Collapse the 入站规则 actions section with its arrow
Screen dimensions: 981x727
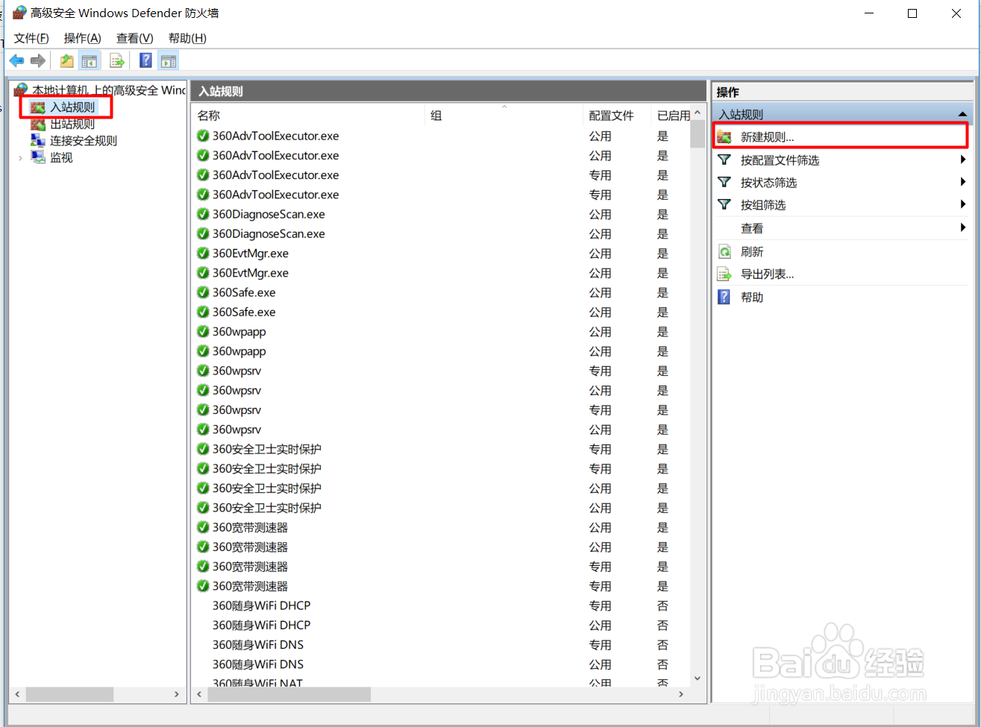[963, 115]
